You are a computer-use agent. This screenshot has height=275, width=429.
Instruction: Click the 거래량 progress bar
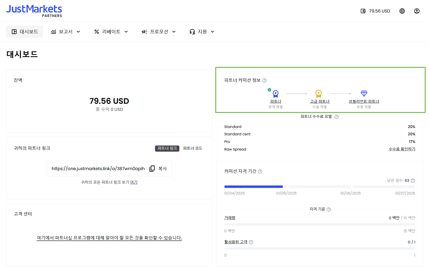point(320,224)
